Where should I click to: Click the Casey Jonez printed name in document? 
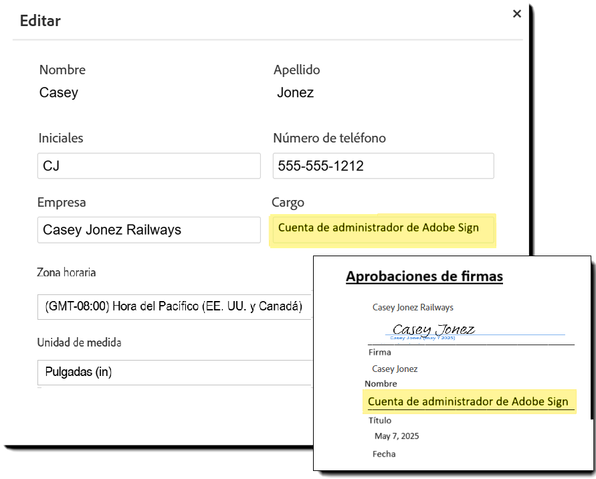[x=395, y=369]
